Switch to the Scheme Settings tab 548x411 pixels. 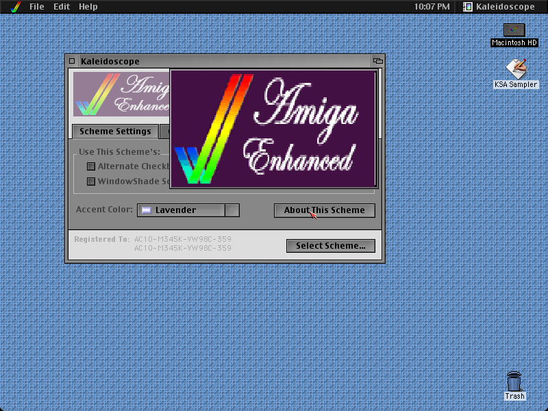click(115, 132)
